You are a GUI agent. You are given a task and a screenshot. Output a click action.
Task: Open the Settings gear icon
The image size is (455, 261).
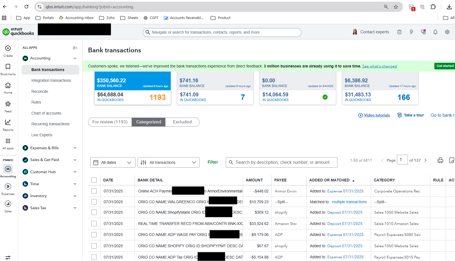(x=447, y=32)
